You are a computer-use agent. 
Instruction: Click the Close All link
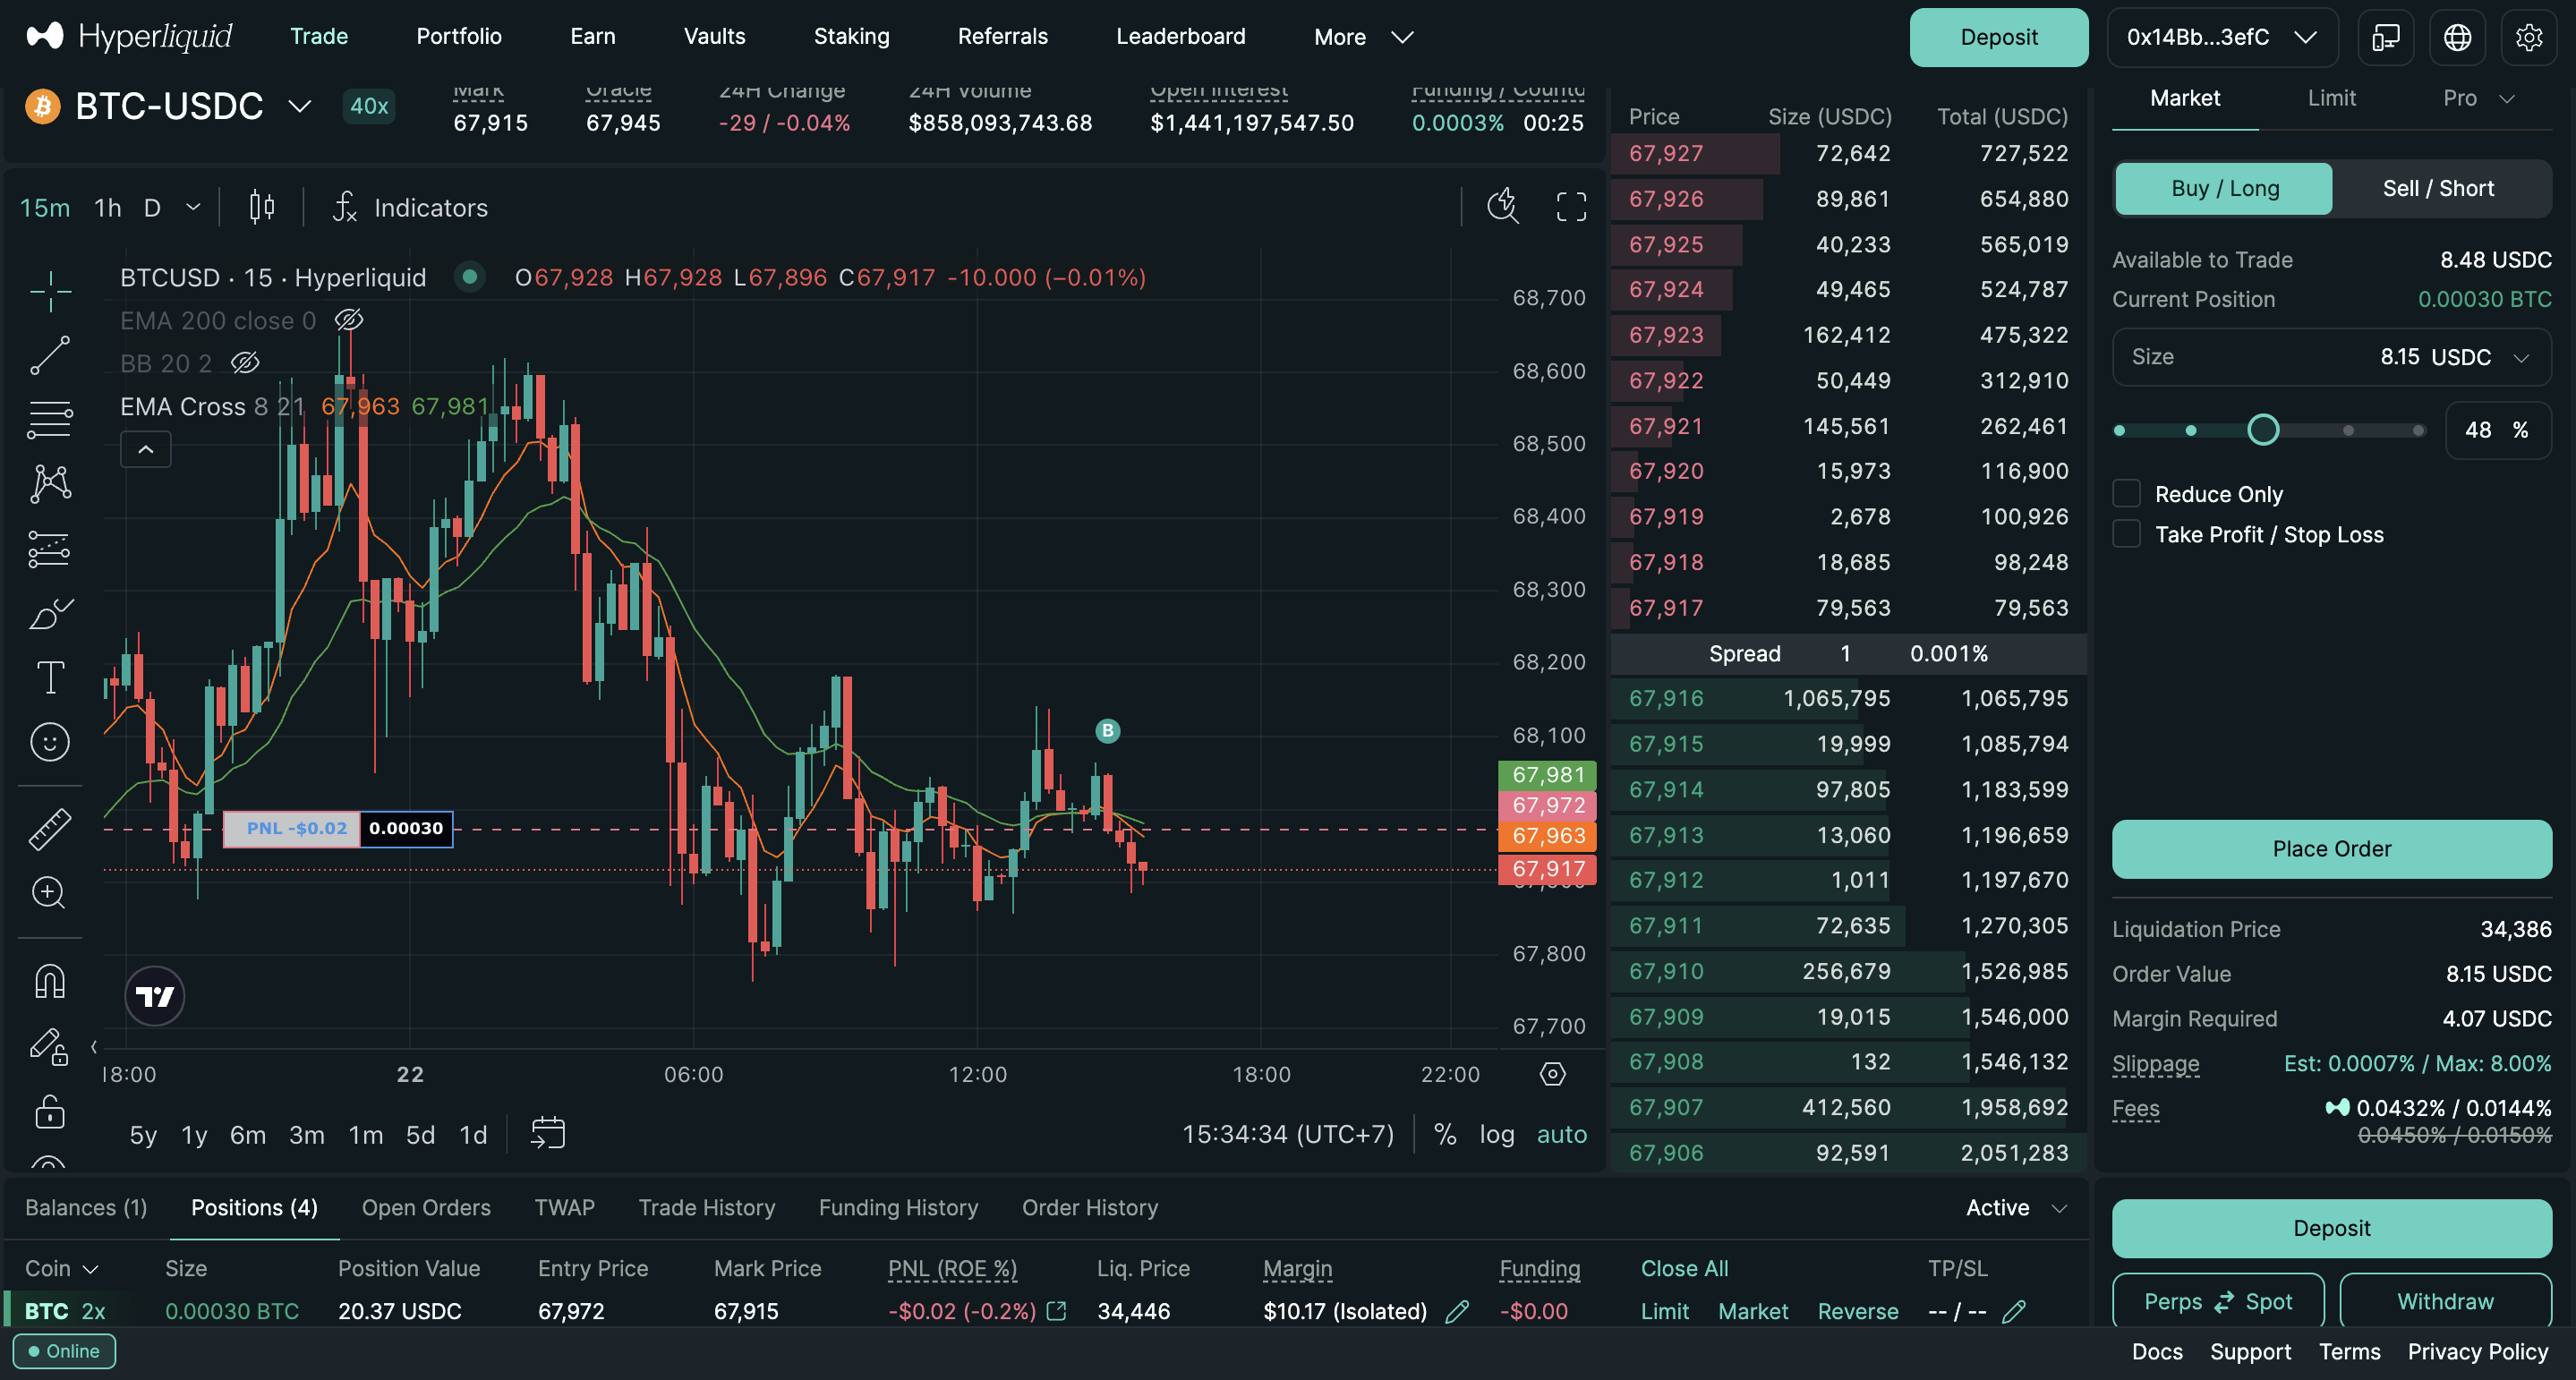1684,1268
